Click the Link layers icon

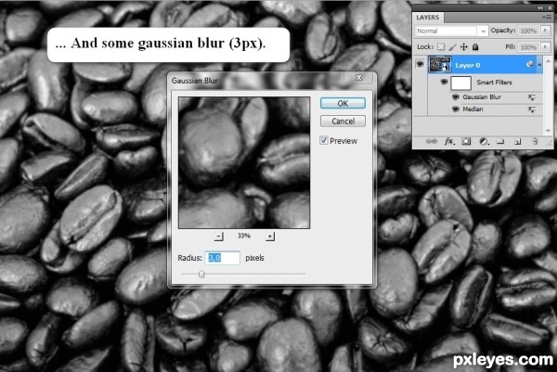coord(432,142)
